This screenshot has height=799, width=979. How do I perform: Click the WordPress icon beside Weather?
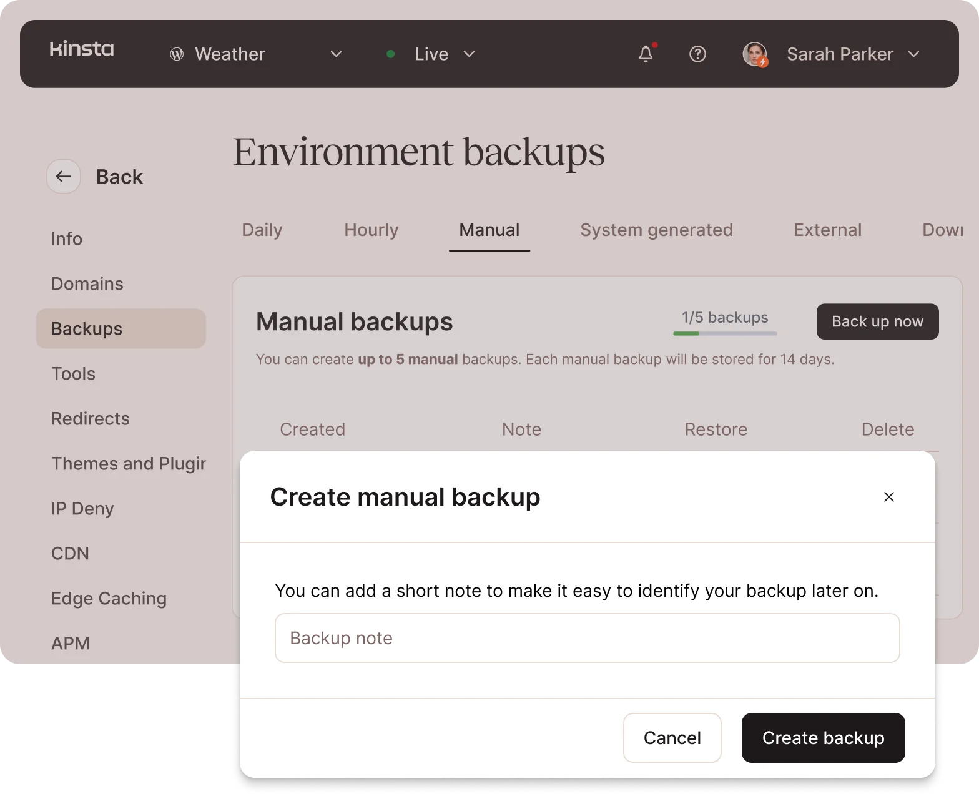[x=177, y=54]
